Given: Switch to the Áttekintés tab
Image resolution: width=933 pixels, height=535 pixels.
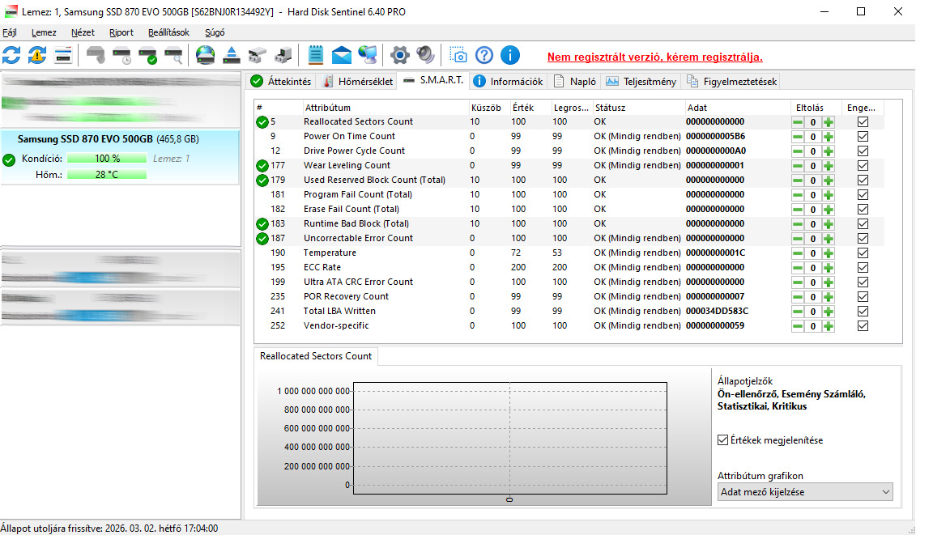Looking at the screenshot, I should [282, 82].
